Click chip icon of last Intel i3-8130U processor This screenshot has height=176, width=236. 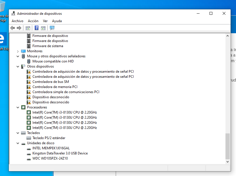point(29,128)
